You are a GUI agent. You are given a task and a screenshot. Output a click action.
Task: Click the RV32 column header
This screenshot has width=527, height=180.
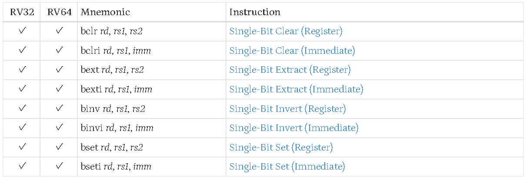[x=22, y=12]
